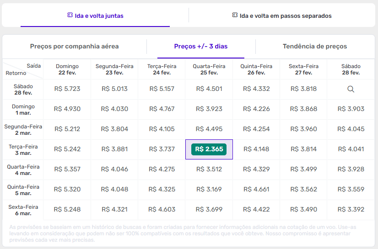Select highlighted R$ 2.365 lowest fare
The image size is (378, 249).
click(209, 149)
